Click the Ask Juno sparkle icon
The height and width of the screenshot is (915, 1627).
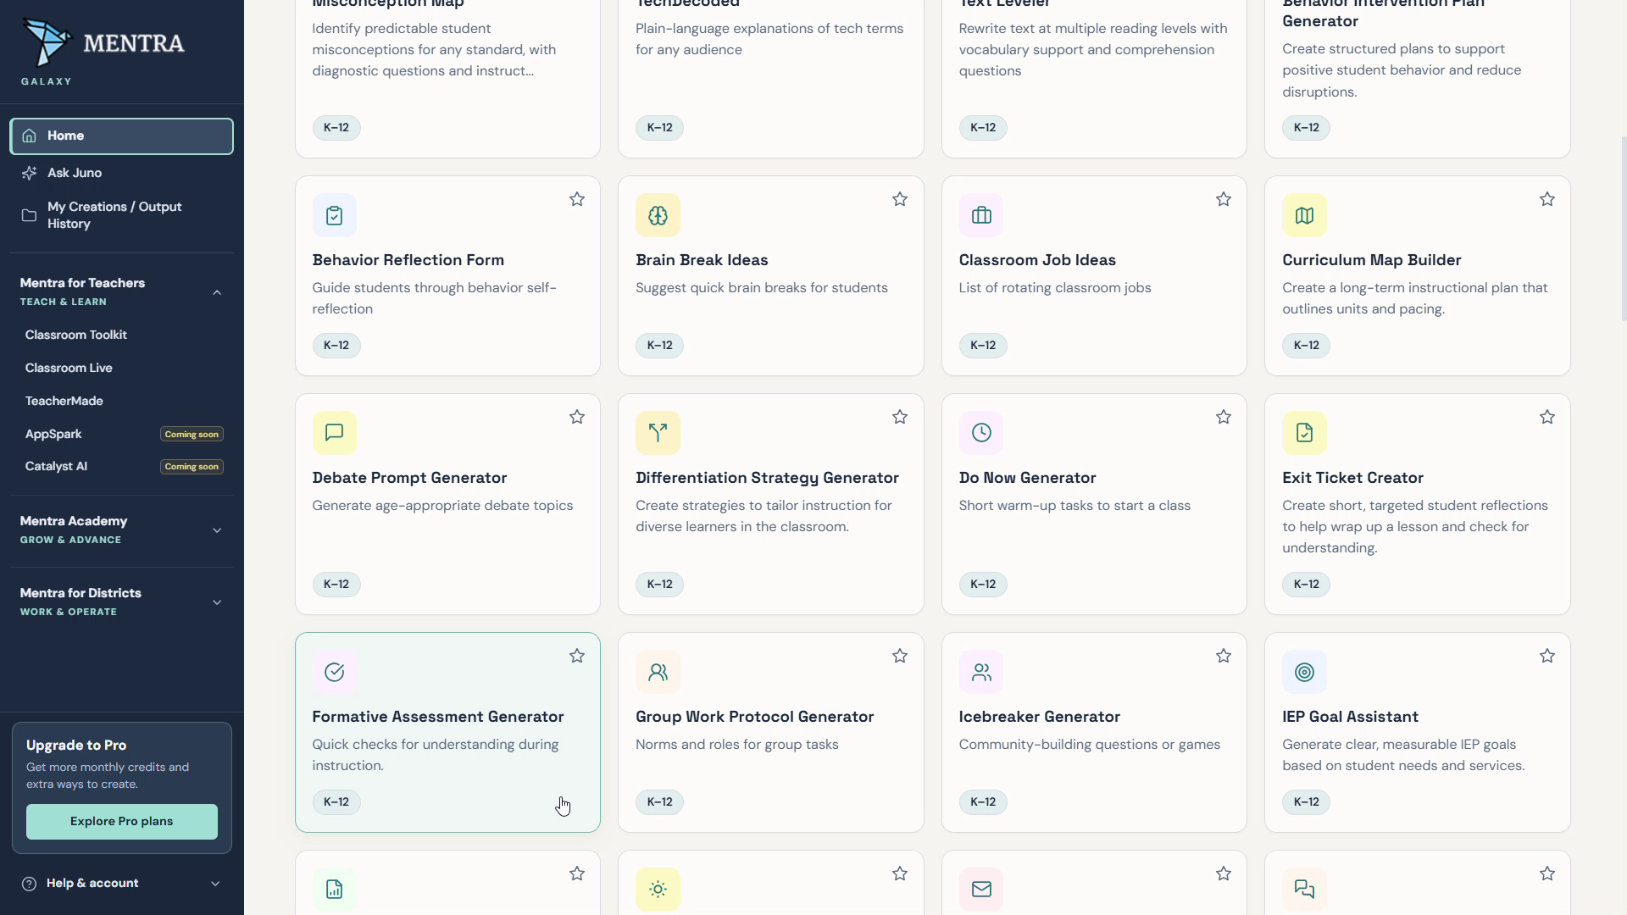pos(30,173)
